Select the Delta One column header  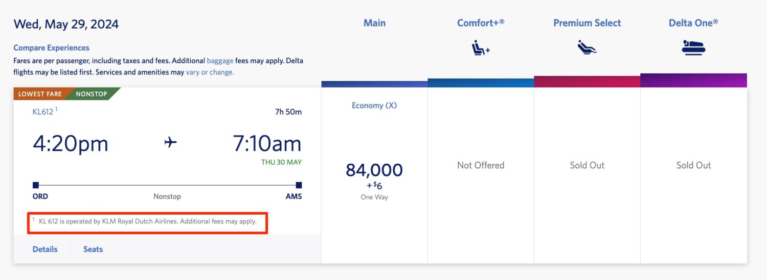(x=693, y=23)
